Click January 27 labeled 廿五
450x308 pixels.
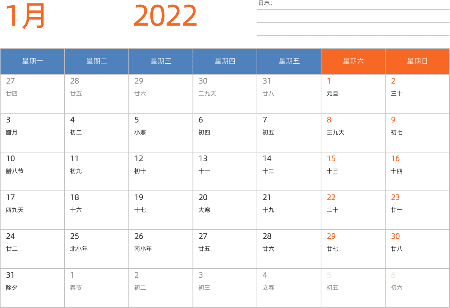pos(225,249)
